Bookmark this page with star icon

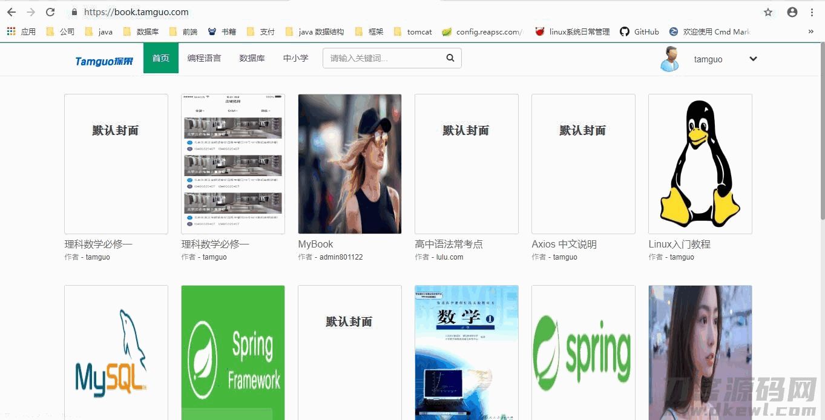click(x=768, y=12)
